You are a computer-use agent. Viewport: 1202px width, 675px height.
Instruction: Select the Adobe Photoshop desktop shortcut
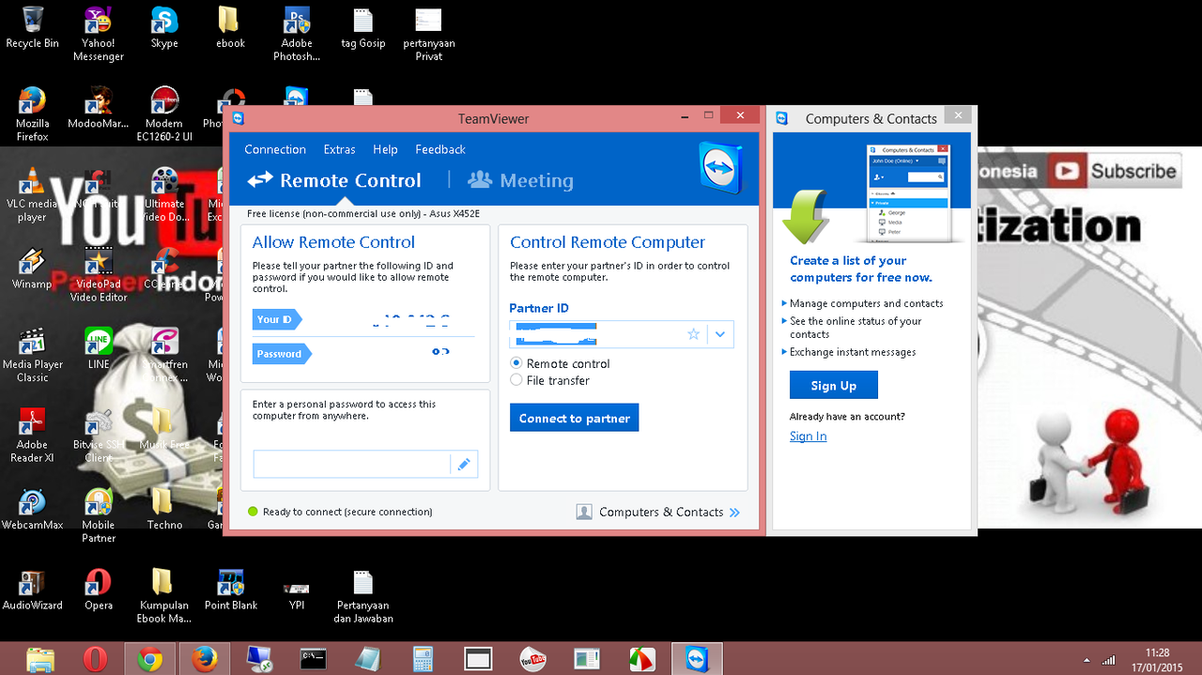[x=297, y=34]
